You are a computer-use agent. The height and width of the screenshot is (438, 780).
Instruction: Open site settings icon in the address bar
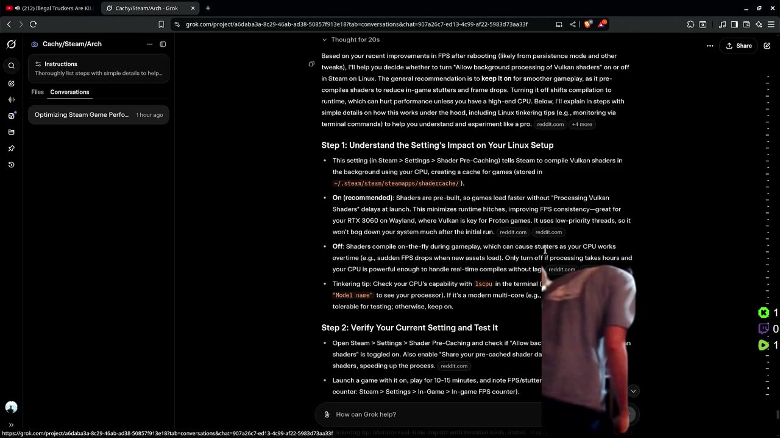pos(177,24)
